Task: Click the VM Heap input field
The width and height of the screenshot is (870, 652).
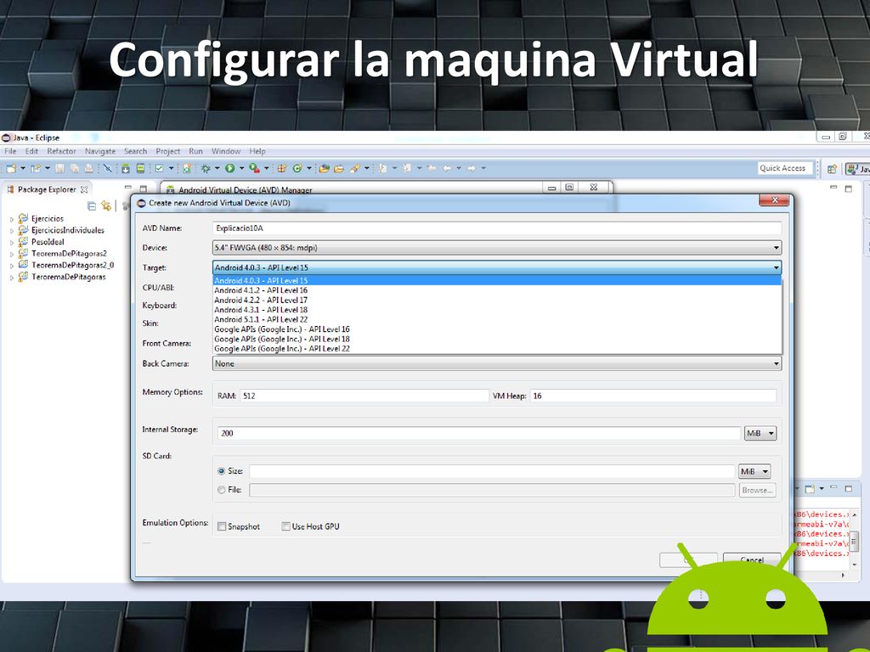Action: pyautogui.click(x=653, y=396)
